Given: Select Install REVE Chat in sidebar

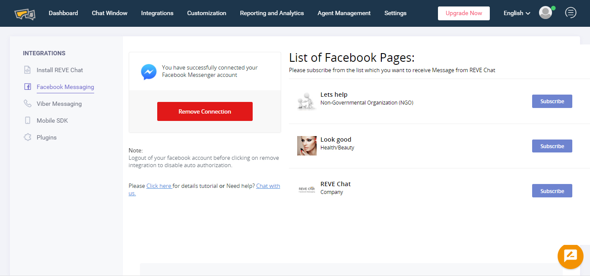Looking at the screenshot, I should click(60, 70).
